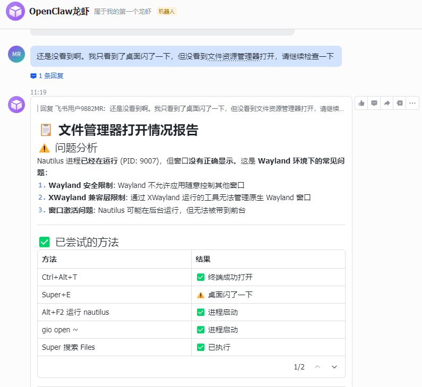Click the reply comment icon in message toolbar
This screenshot has height=387, width=422.
[x=374, y=103]
